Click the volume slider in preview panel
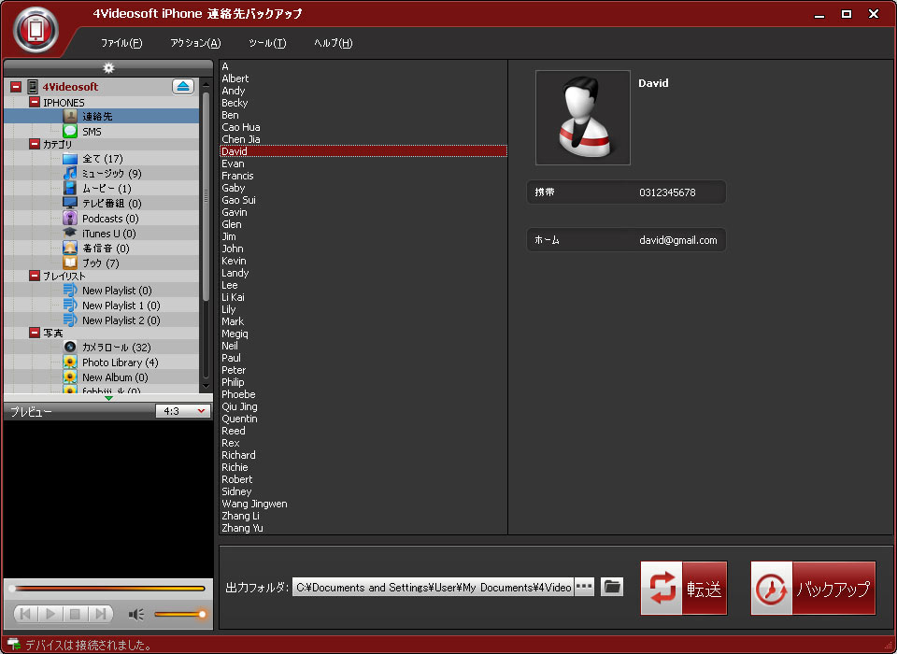This screenshot has height=654, width=897. pyautogui.click(x=179, y=614)
